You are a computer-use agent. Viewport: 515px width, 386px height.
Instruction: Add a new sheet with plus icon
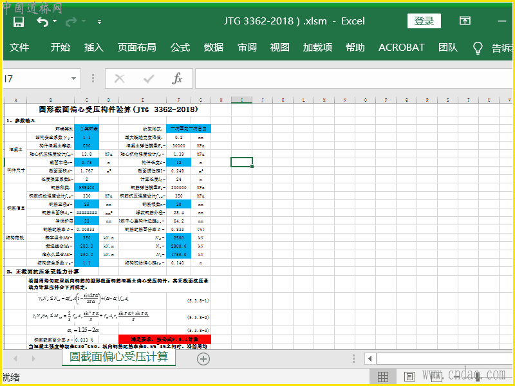tap(203, 359)
